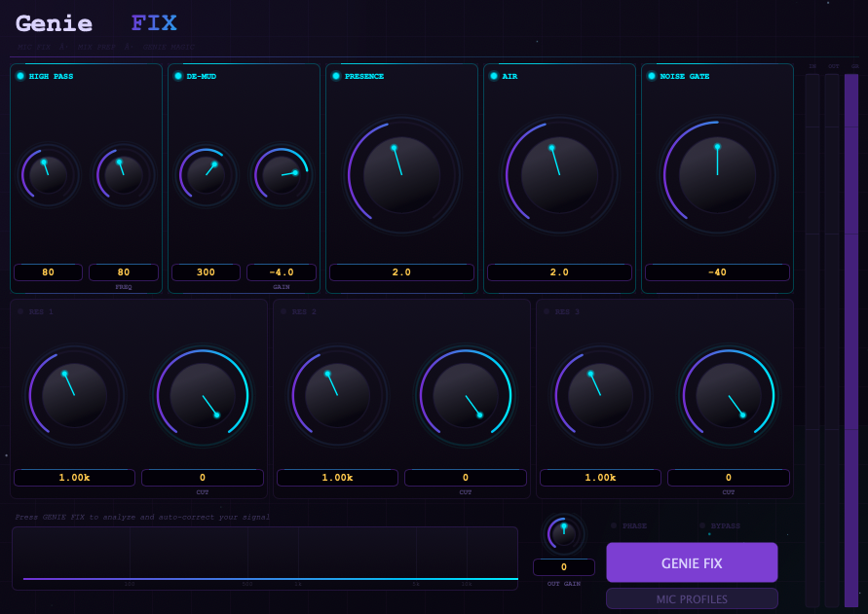Turn off the NOISE GATE module

[652, 76]
